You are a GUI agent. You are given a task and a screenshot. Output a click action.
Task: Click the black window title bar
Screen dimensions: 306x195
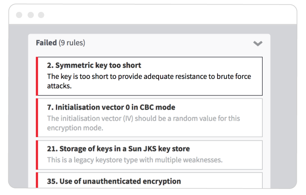click(x=159, y=15)
